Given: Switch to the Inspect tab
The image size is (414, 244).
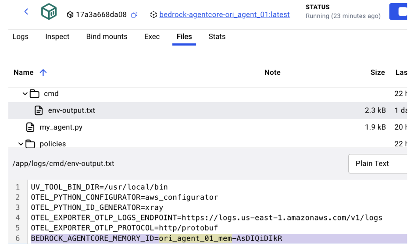Looking at the screenshot, I should click(57, 36).
